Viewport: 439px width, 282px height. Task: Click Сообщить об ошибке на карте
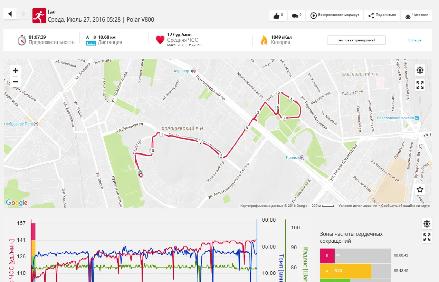point(405,206)
